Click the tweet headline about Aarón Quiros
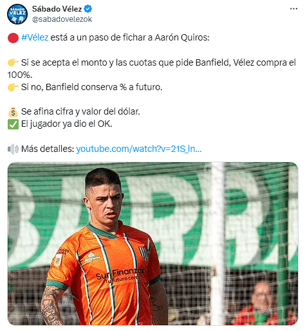Image resolution: width=305 pixels, height=331 pixels. click(115, 37)
